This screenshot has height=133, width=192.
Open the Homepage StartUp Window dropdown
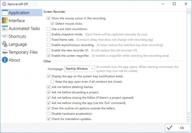coord(80,69)
